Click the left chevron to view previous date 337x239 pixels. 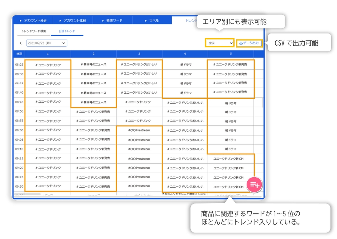click(20, 43)
